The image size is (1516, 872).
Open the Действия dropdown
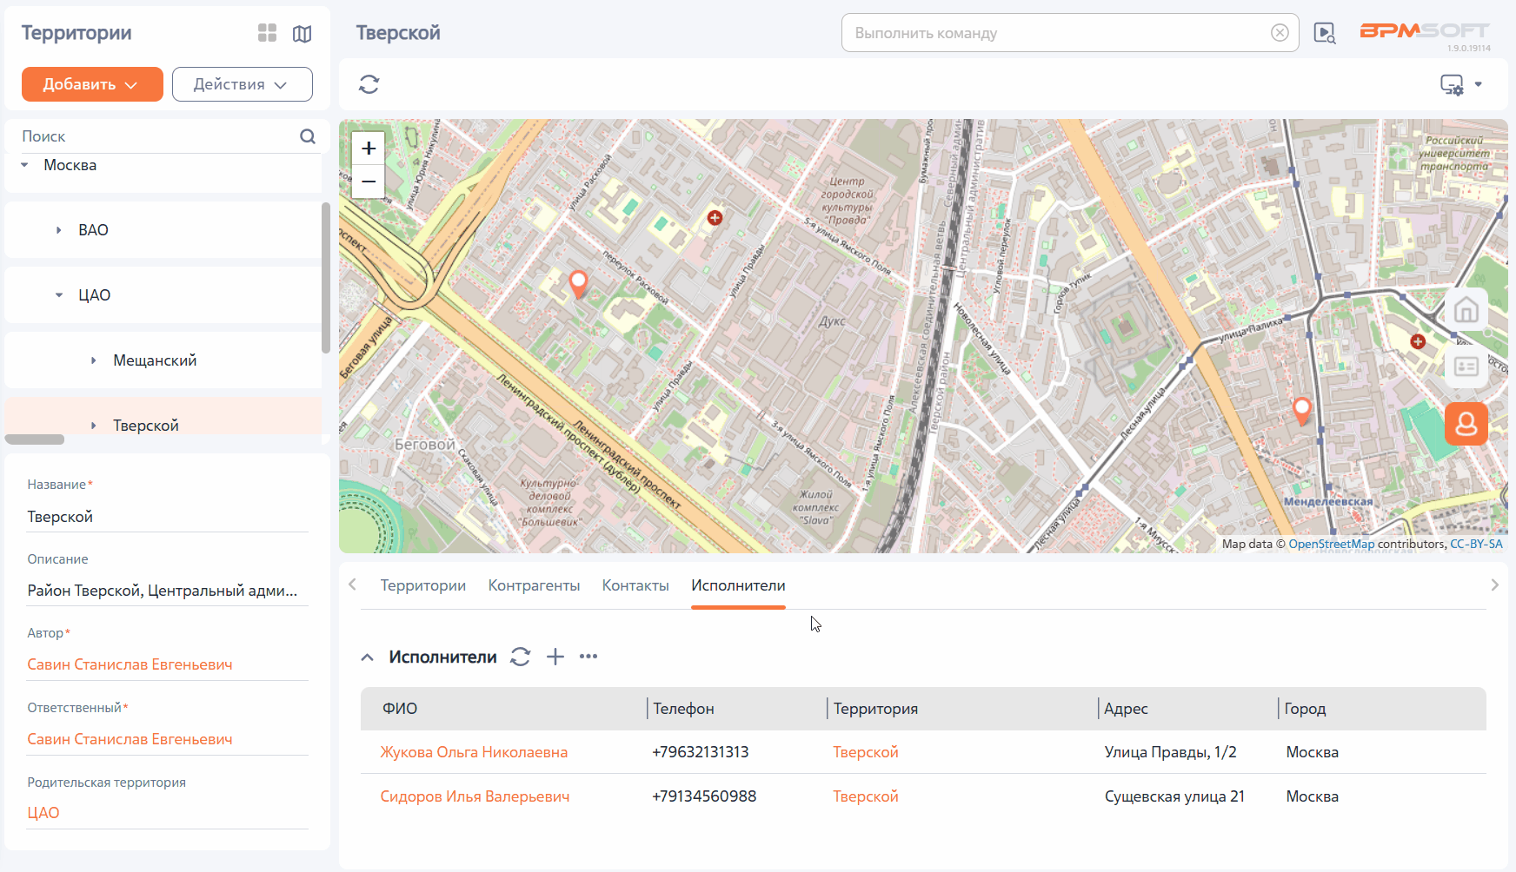coord(243,84)
